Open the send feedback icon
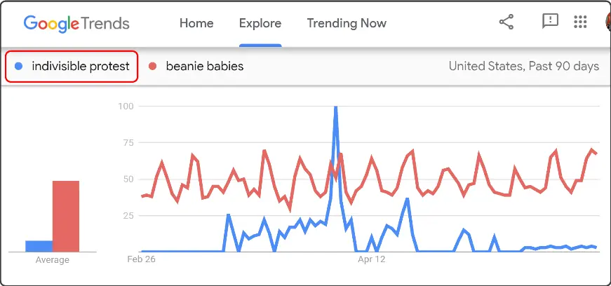The height and width of the screenshot is (286, 611). [550, 22]
